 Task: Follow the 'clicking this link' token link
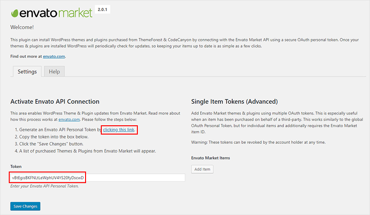click(x=119, y=129)
